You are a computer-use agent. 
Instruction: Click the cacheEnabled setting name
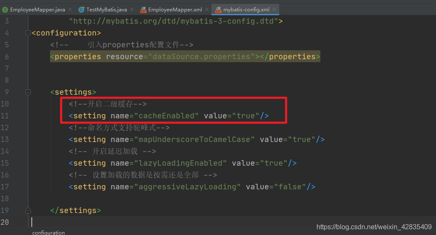click(166, 116)
